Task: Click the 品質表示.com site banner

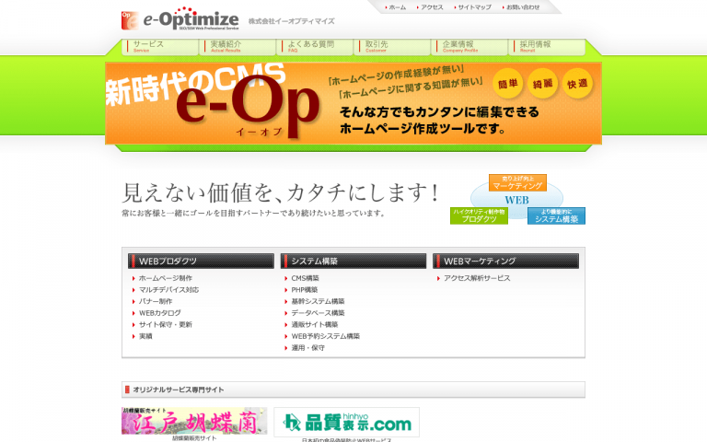Action: pos(347,423)
